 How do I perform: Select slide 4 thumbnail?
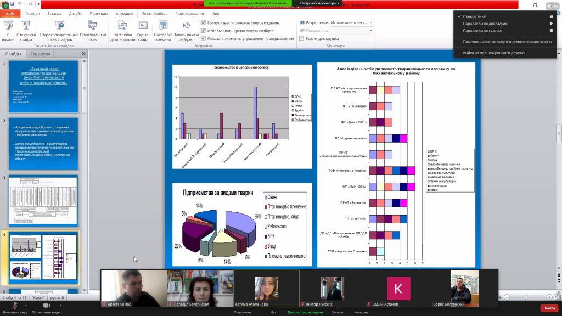point(43,258)
